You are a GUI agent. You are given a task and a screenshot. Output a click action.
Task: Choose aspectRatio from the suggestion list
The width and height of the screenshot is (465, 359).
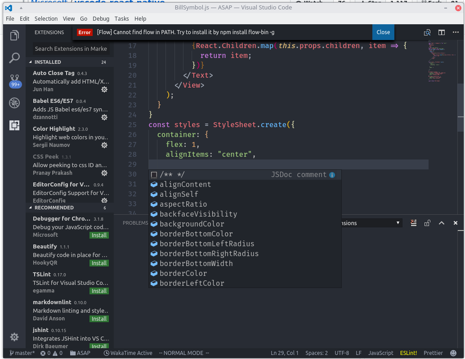click(245, 204)
